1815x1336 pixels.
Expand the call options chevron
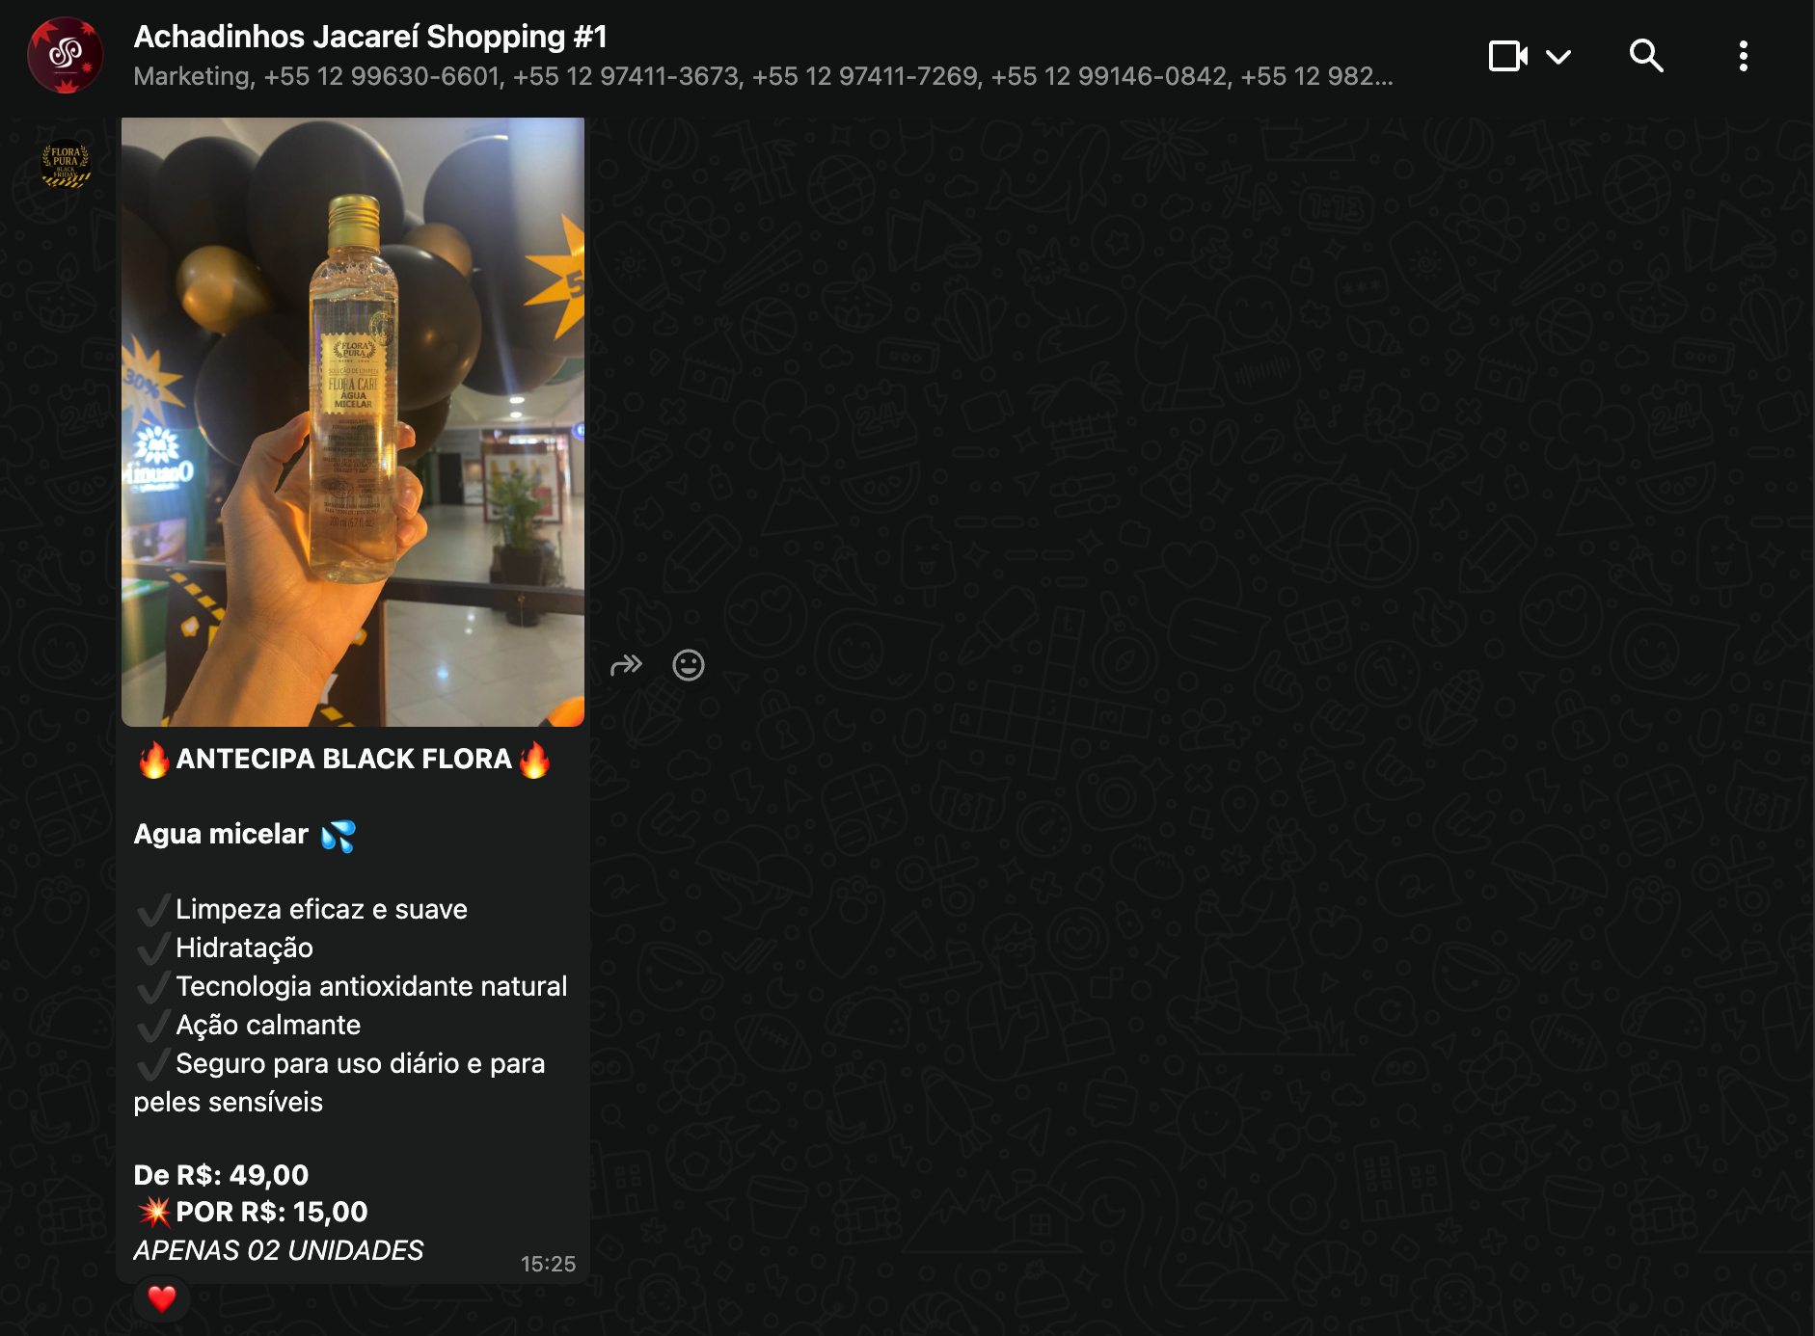point(1558,57)
